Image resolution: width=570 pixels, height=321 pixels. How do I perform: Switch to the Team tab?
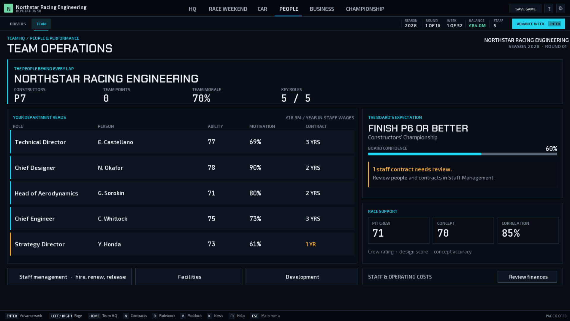coord(41,24)
